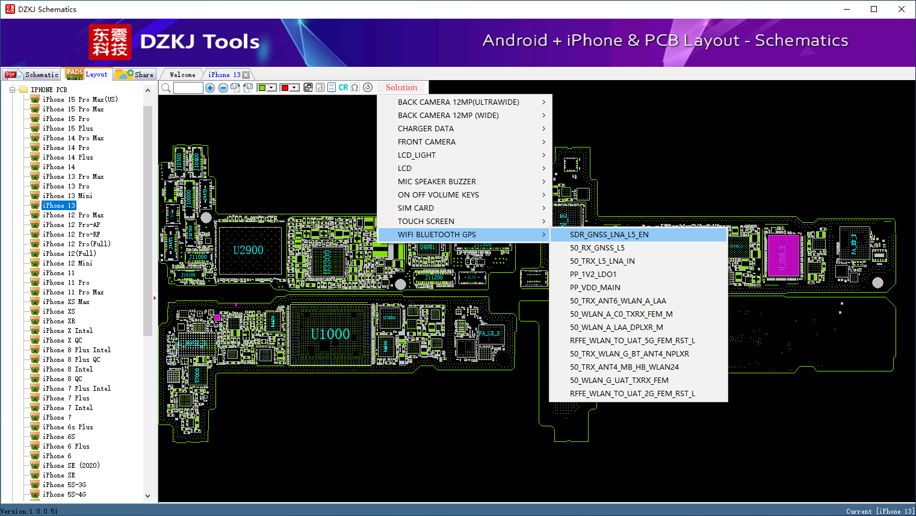The height and width of the screenshot is (516, 916).
Task: Click the circular refresh icon in toolbar
Action: [x=368, y=88]
